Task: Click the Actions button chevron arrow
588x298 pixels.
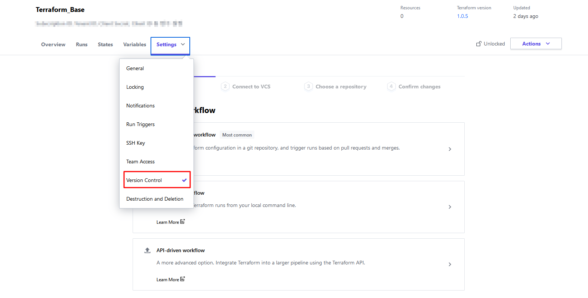Action: tap(548, 44)
